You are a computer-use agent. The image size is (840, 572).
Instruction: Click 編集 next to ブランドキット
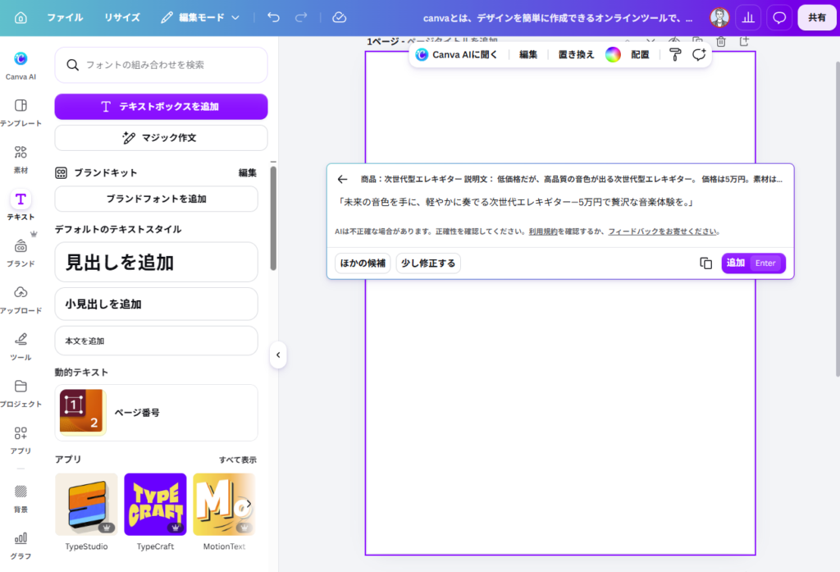tap(247, 172)
